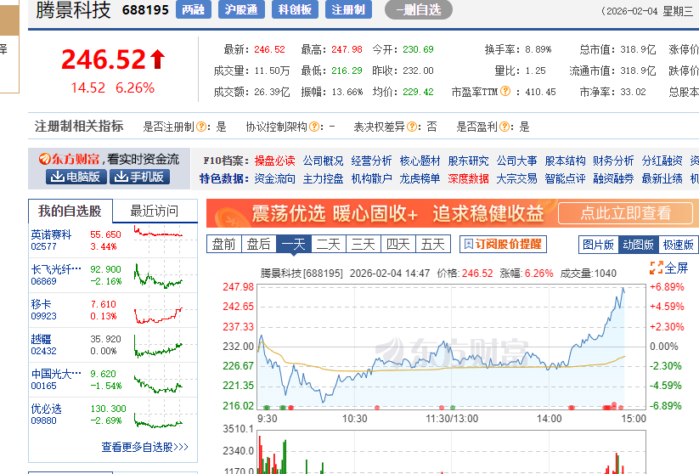Open the 深度数据 link

coord(468,178)
